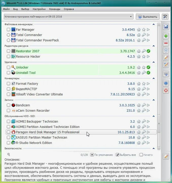Click the up-down move arrows icon

point(166,50)
